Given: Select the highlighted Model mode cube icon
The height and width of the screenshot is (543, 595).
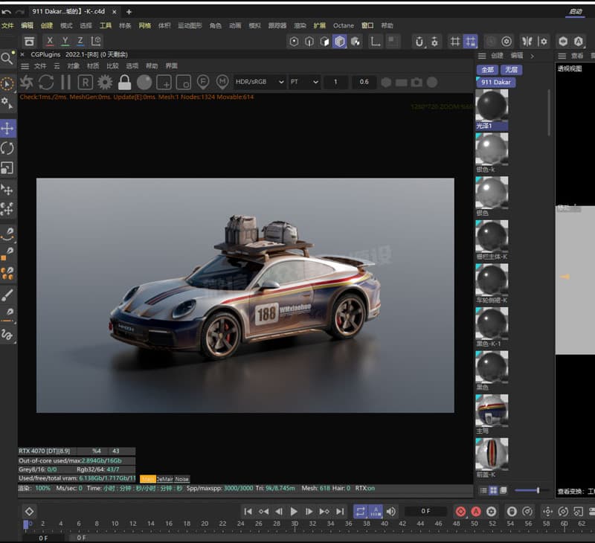Looking at the screenshot, I should point(340,42).
